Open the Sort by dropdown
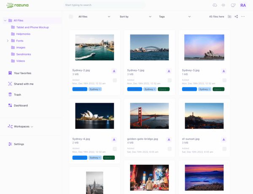Screen dimensions: 253x194 pyautogui.click(x=135, y=16)
